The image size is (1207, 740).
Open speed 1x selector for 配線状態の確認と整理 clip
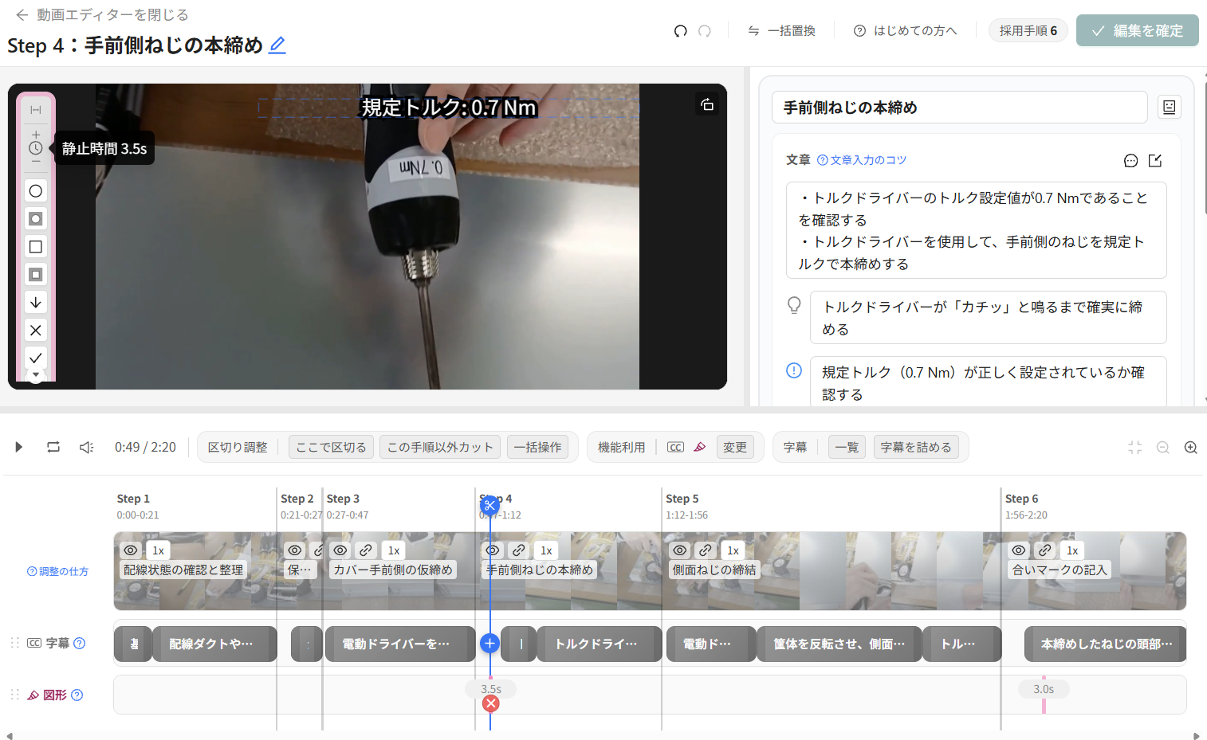point(159,550)
